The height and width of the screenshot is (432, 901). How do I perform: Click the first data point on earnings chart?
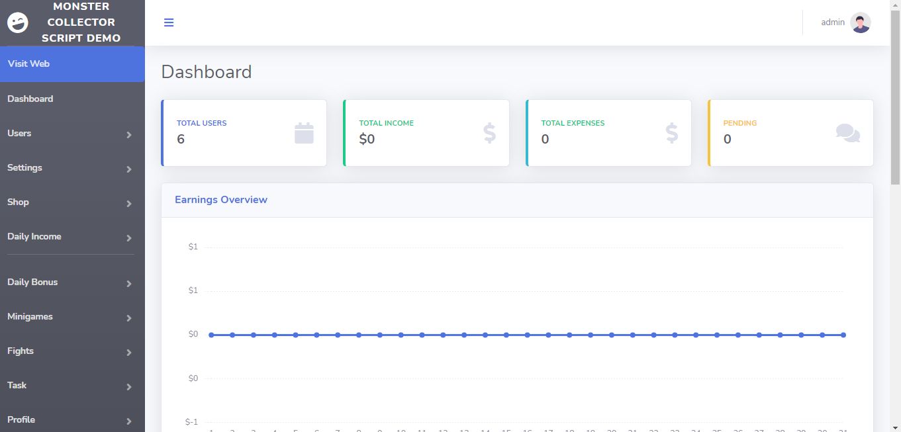coord(211,335)
